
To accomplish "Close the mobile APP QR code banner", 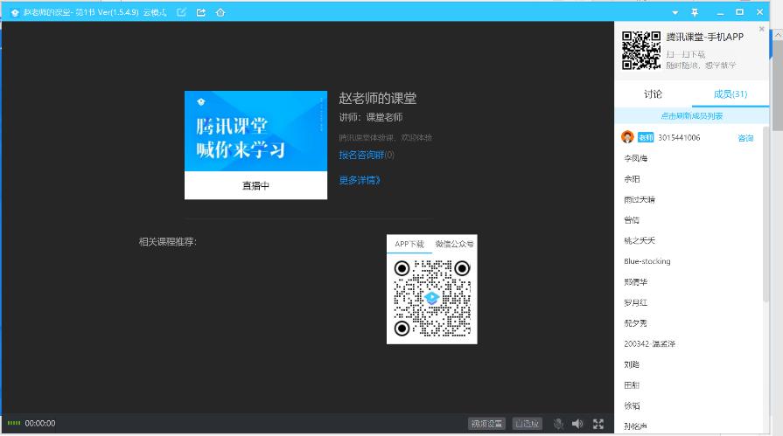I will (762, 29).
